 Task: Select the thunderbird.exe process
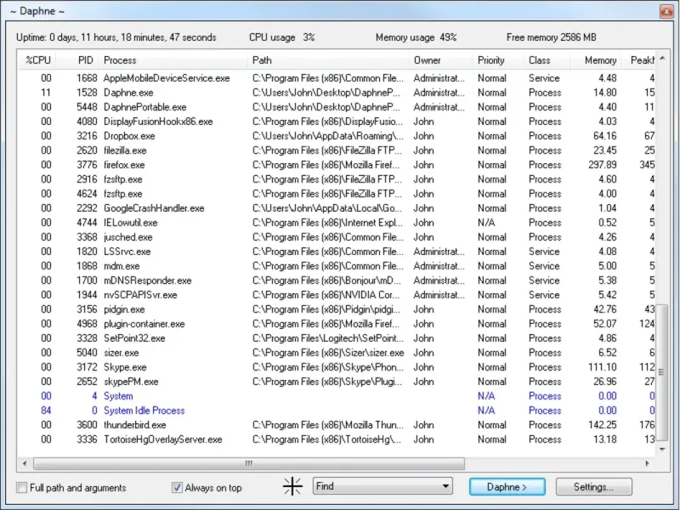point(336,425)
